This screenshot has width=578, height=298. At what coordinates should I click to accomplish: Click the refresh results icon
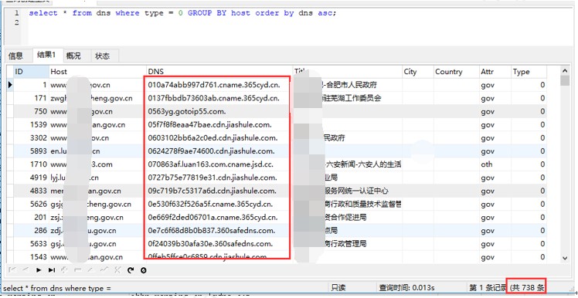[x=131, y=270]
